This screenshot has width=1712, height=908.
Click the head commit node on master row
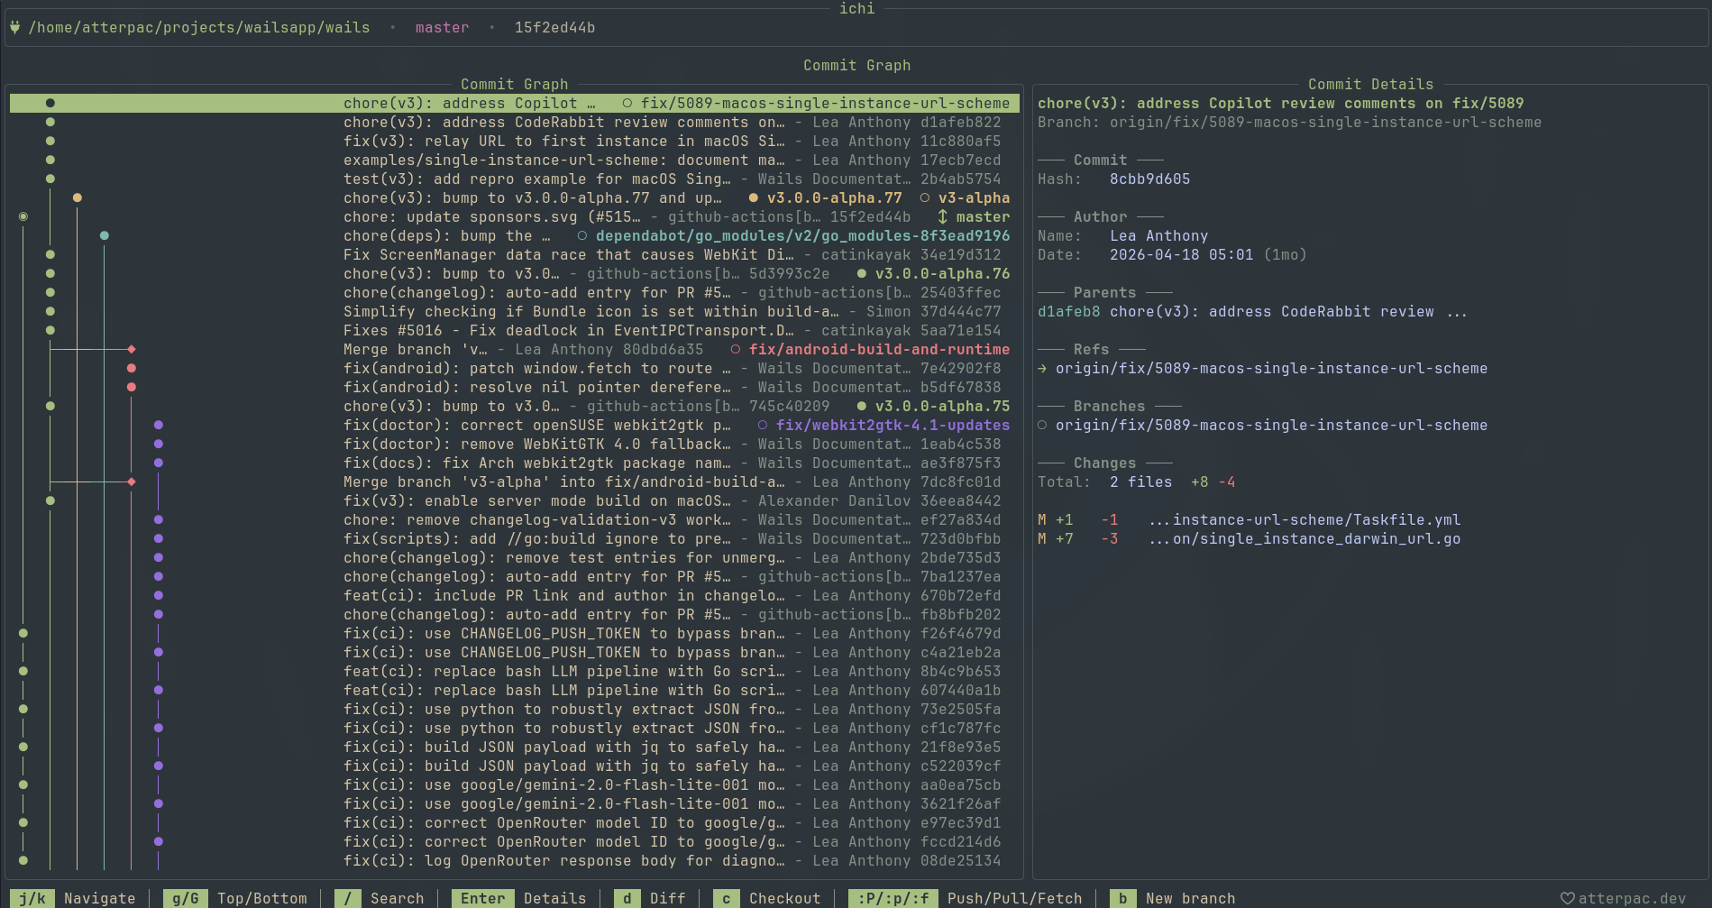23,216
